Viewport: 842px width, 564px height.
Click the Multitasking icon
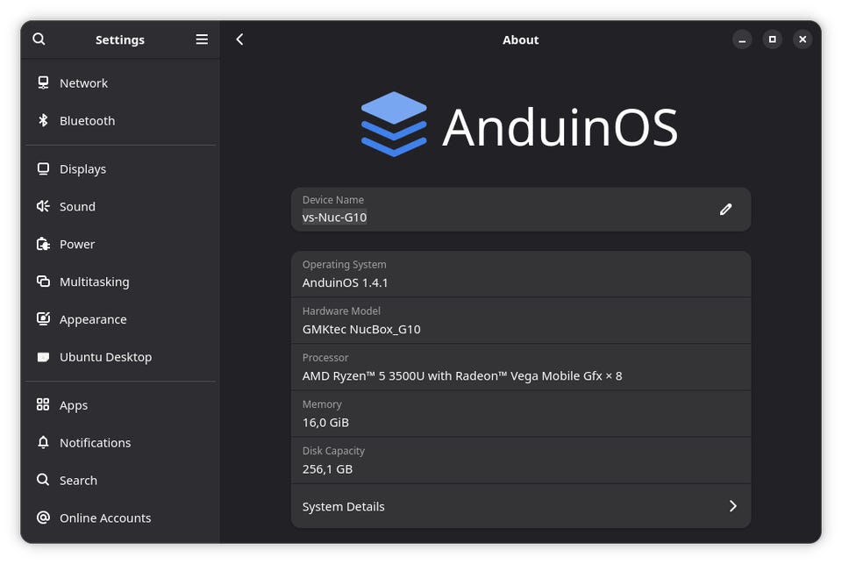tap(44, 282)
